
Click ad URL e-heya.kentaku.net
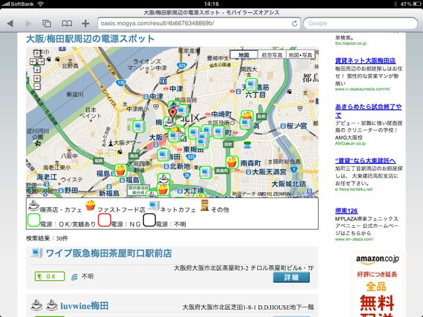[354, 190]
